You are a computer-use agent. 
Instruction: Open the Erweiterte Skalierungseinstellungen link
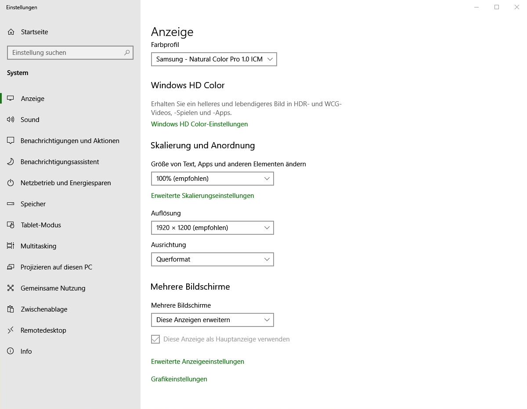(202, 196)
